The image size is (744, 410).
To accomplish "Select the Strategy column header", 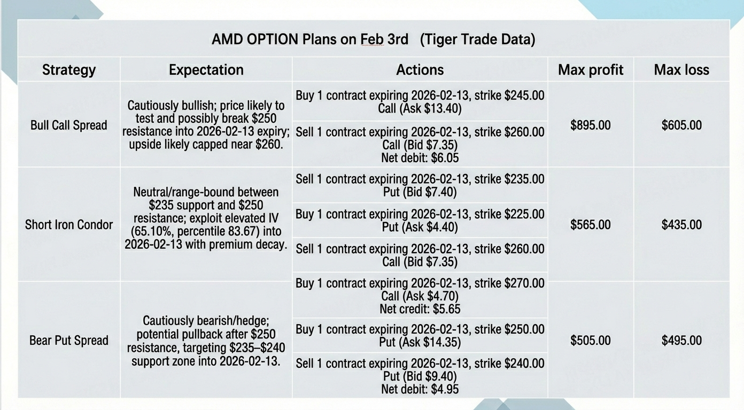I will 69,70.
